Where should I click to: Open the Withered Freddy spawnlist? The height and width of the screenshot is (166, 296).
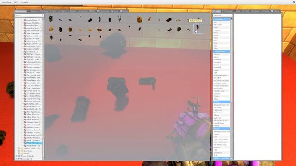coord(32,127)
